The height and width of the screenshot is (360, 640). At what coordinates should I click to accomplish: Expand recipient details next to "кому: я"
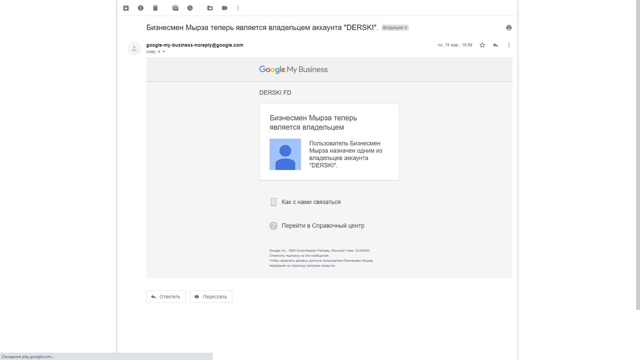163,52
